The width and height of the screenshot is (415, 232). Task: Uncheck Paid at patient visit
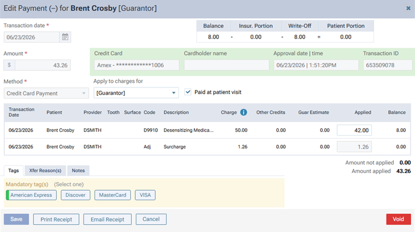pyautogui.click(x=188, y=92)
